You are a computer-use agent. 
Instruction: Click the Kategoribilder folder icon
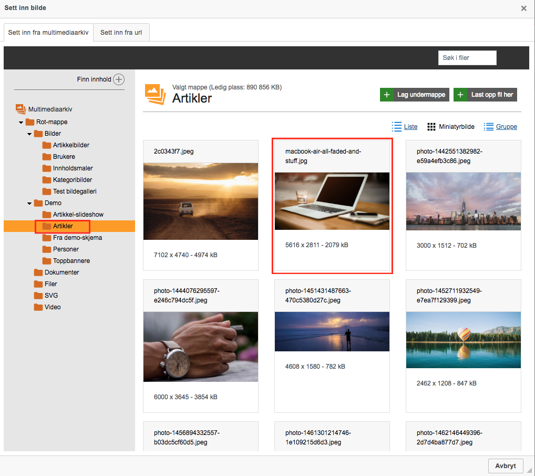[47, 180]
